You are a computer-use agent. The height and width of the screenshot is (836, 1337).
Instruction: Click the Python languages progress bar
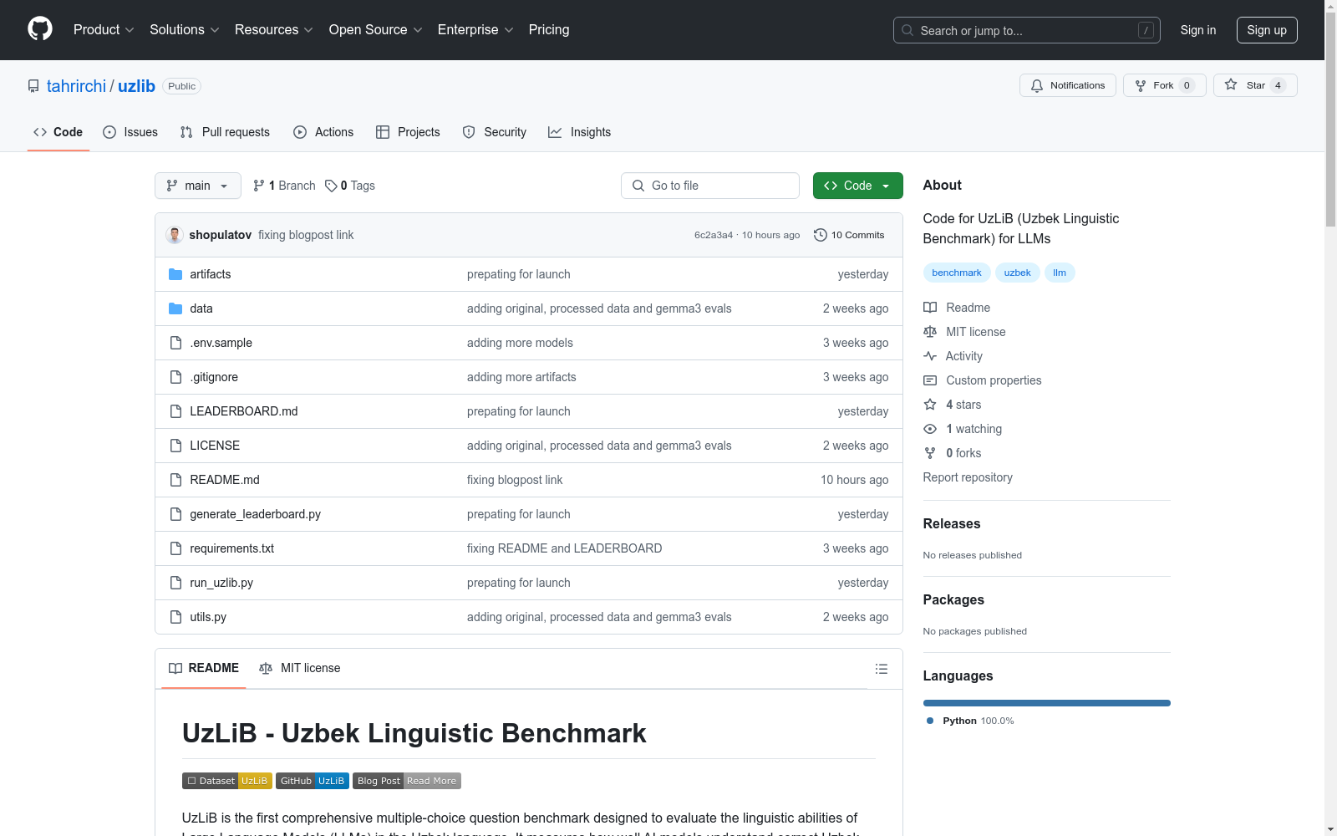pos(1046,703)
